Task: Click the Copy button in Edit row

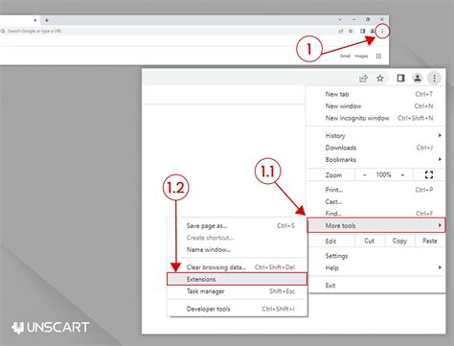Action: coord(399,241)
